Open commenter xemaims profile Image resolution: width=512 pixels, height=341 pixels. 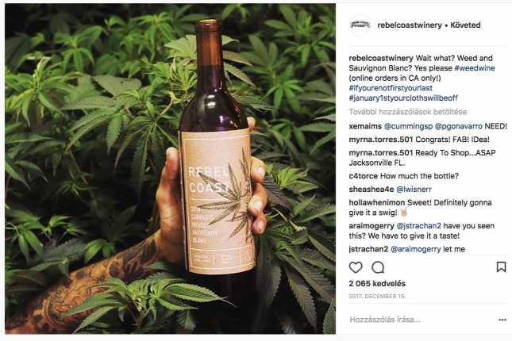(x=365, y=126)
